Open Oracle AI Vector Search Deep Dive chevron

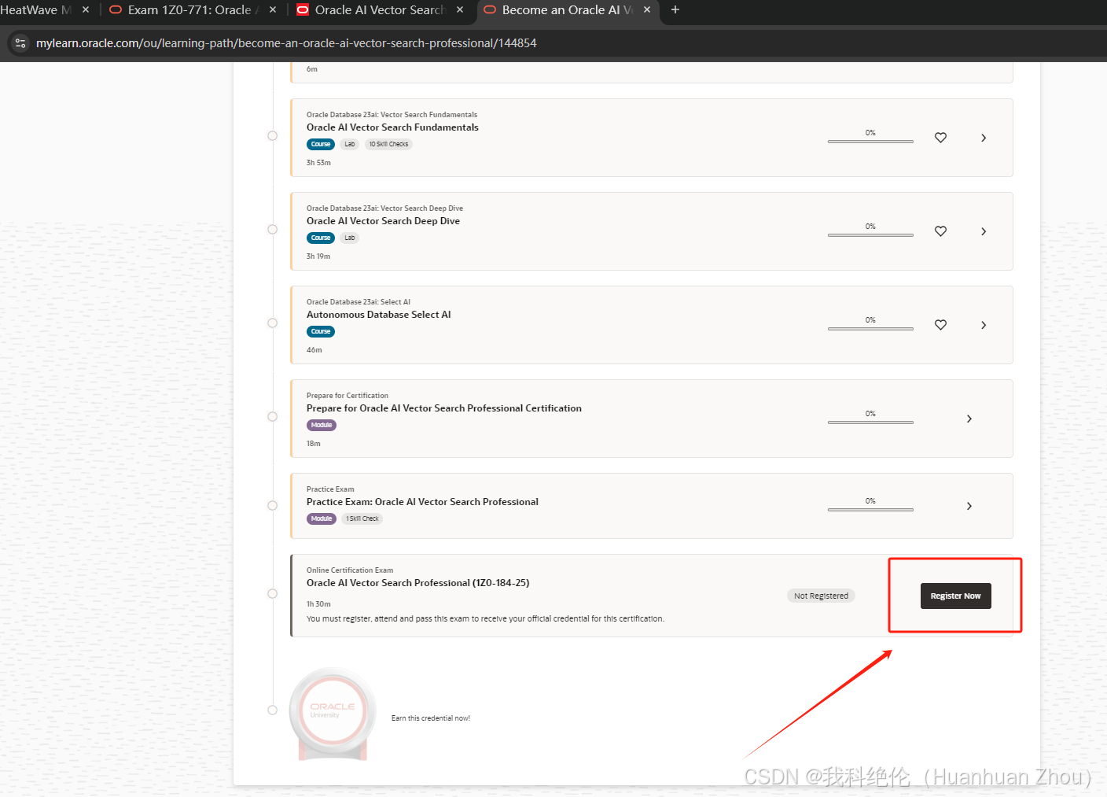[984, 231]
